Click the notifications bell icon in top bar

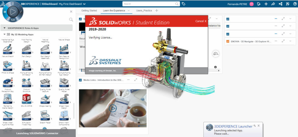click(259, 4)
